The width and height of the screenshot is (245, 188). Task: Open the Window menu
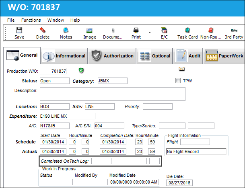[56, 20]
